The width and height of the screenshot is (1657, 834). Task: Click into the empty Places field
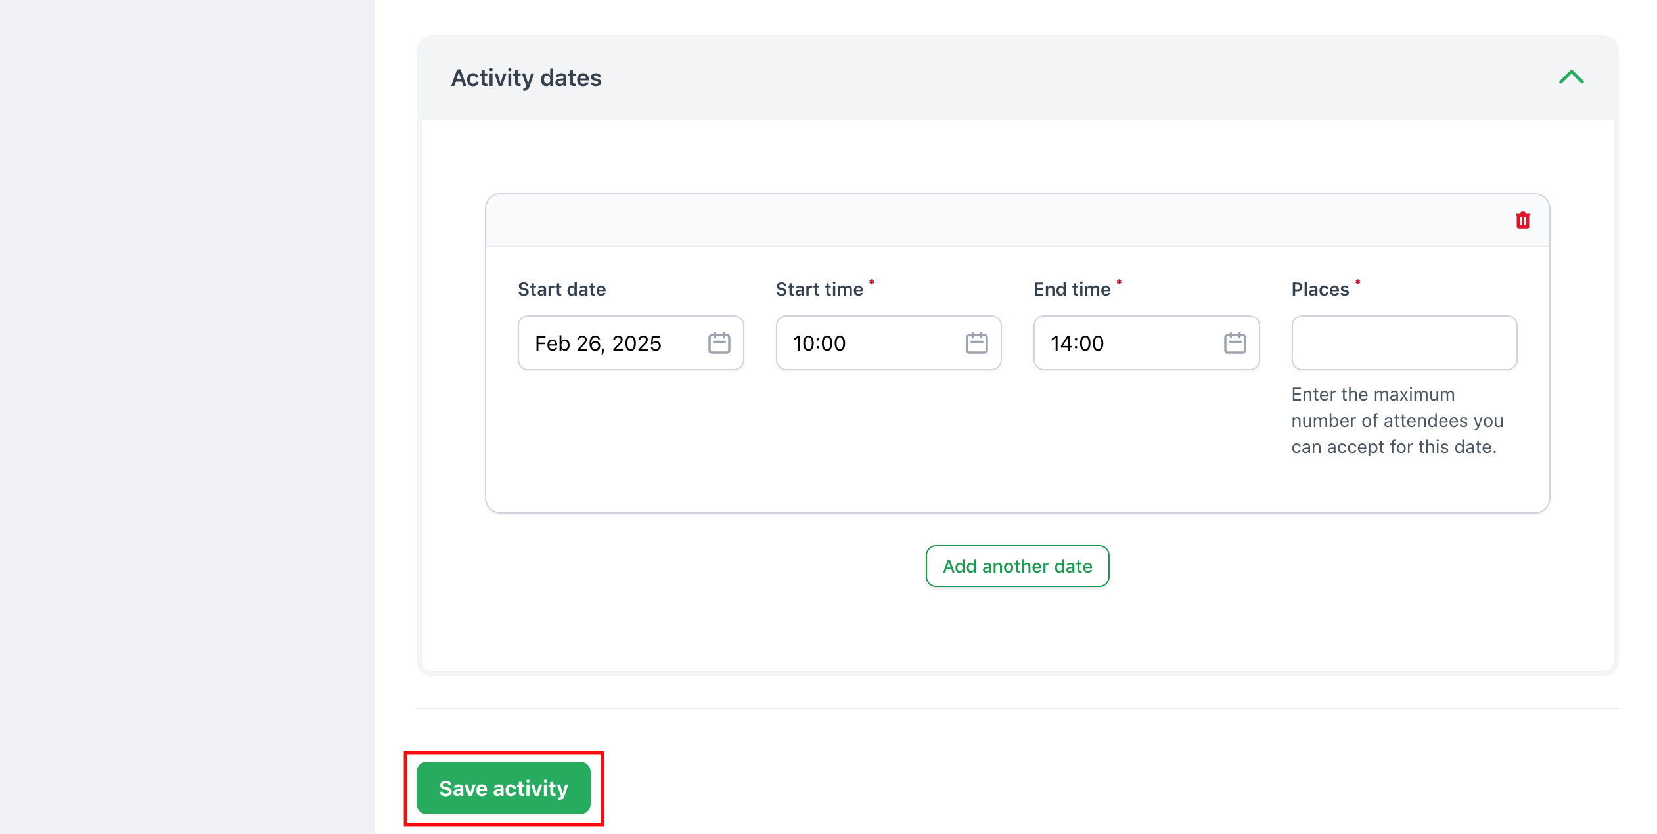point(1403,343)
